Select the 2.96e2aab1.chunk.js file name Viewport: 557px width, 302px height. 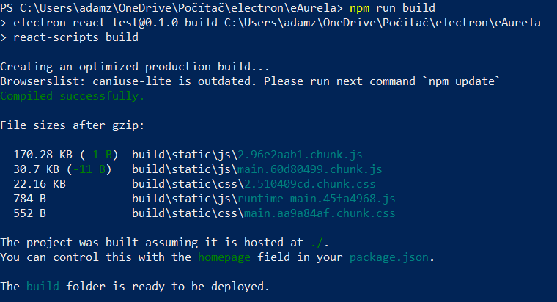pos(300,155)
